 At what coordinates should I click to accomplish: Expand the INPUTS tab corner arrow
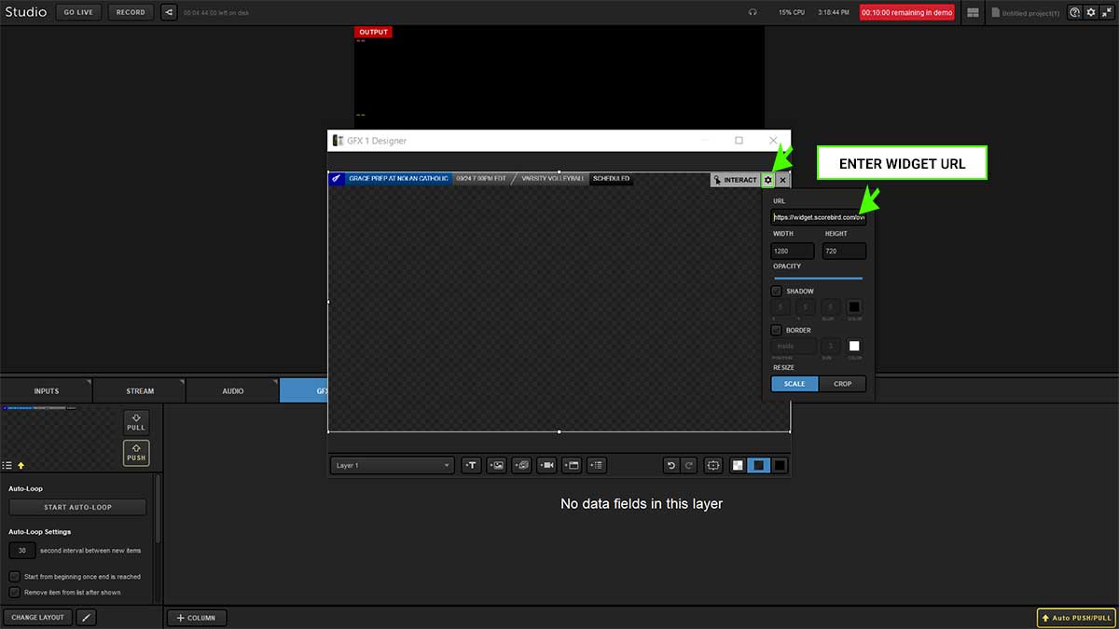(x=88, y=382)
